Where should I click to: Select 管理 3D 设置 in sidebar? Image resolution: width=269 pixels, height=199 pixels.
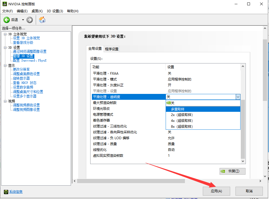(23, 56)
